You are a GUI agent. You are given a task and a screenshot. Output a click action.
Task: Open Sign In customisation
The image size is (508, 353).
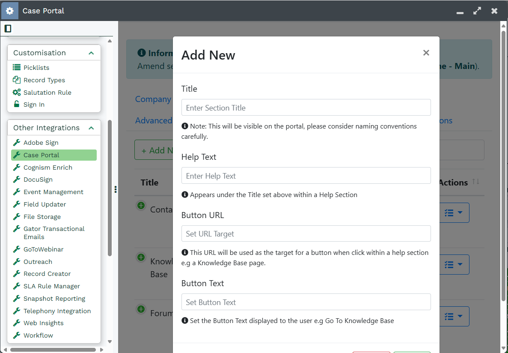point(34,105)
